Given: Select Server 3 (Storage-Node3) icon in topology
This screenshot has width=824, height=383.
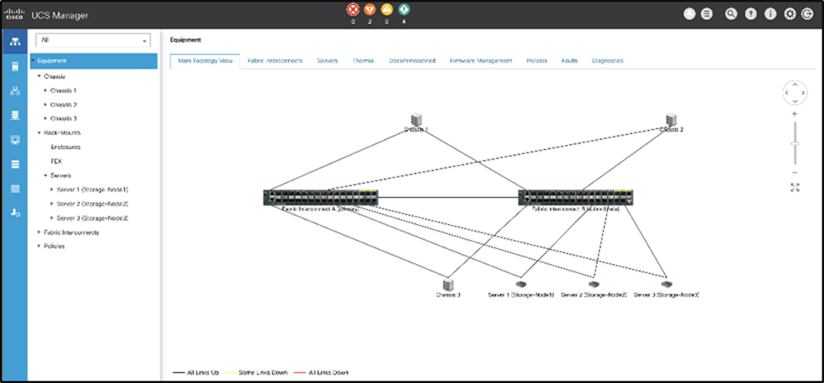Looking at the screenshot, I should (x=667, y=284).
